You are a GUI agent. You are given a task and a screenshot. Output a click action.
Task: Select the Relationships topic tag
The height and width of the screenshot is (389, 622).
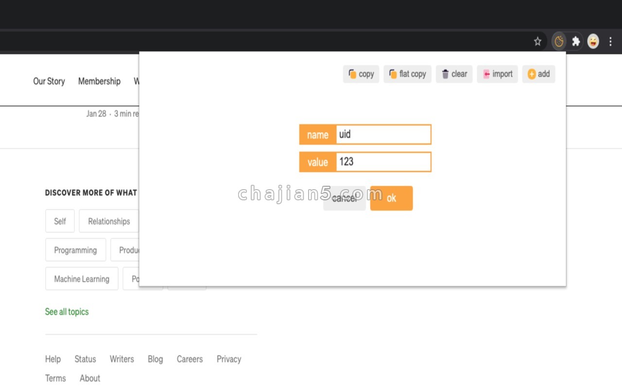(109, 221)
